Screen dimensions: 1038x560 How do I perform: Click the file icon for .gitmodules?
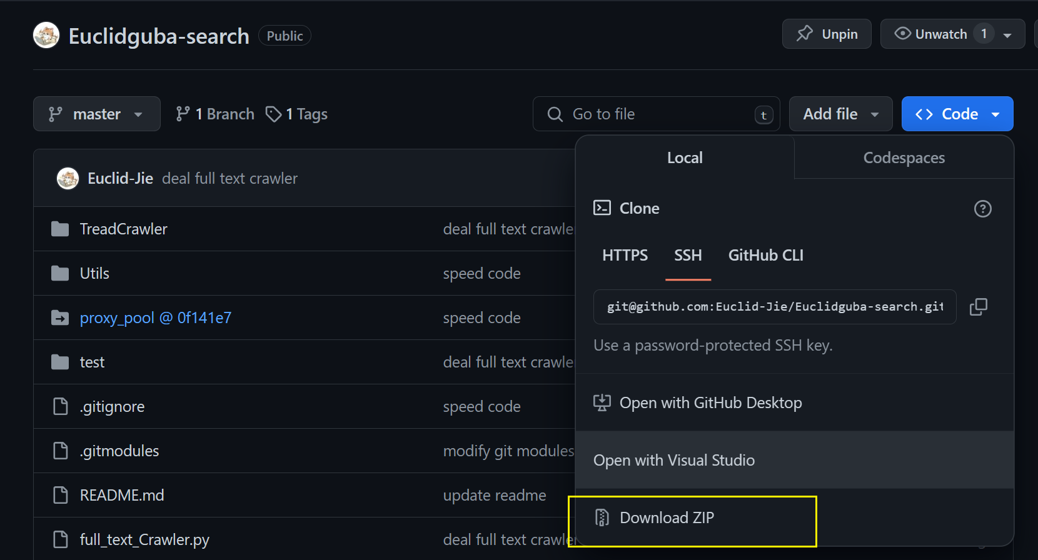point(60,451)
